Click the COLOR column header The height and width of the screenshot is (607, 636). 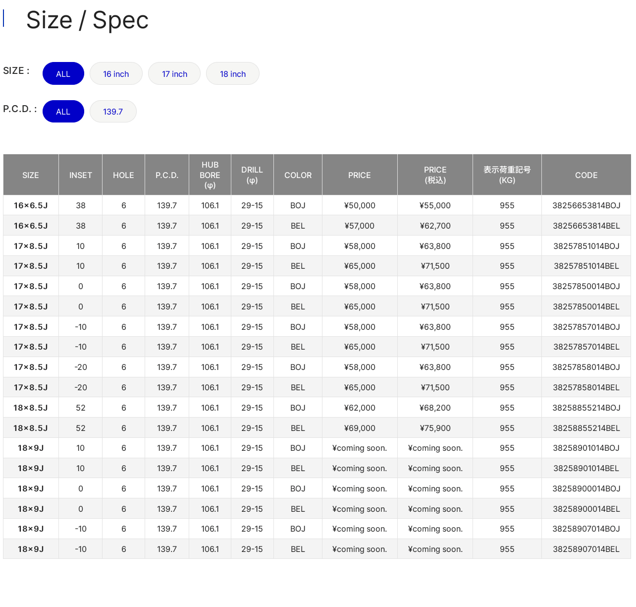298,175
